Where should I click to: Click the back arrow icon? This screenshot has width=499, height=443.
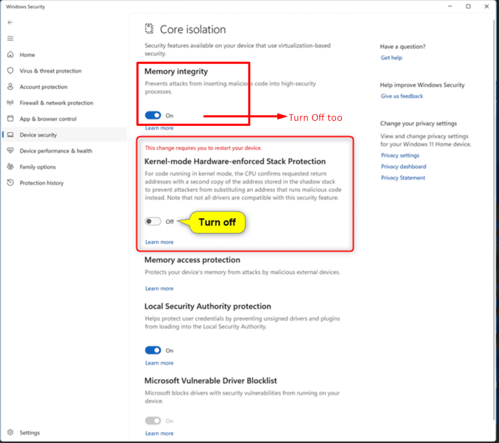(10, 22)
